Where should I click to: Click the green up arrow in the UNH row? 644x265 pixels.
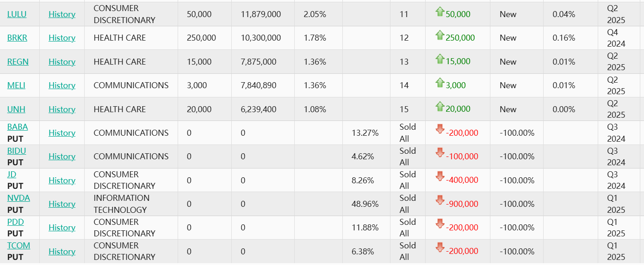point(440,107)
